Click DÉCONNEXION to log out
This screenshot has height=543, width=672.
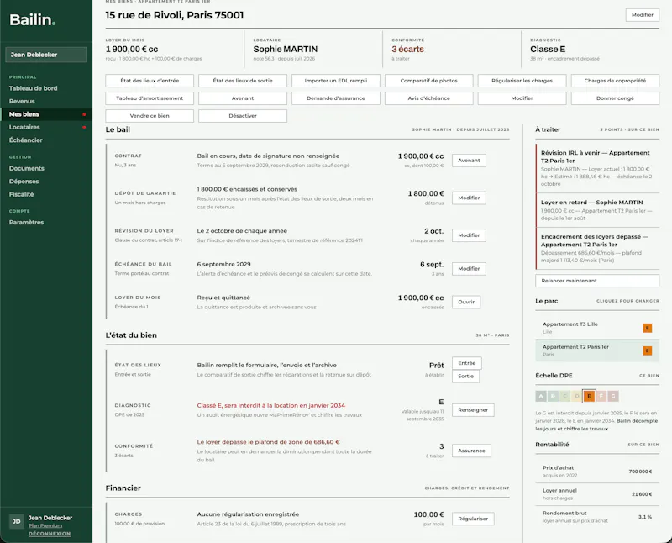50,534
